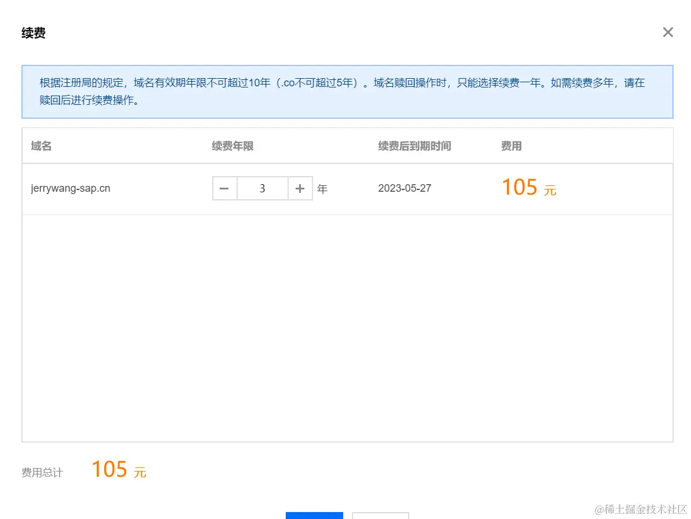The width and height of the screenshot is (691, 519).
Task: Click the 续费 dialog title
Action: pyautogui.click(x=34, y=33)
